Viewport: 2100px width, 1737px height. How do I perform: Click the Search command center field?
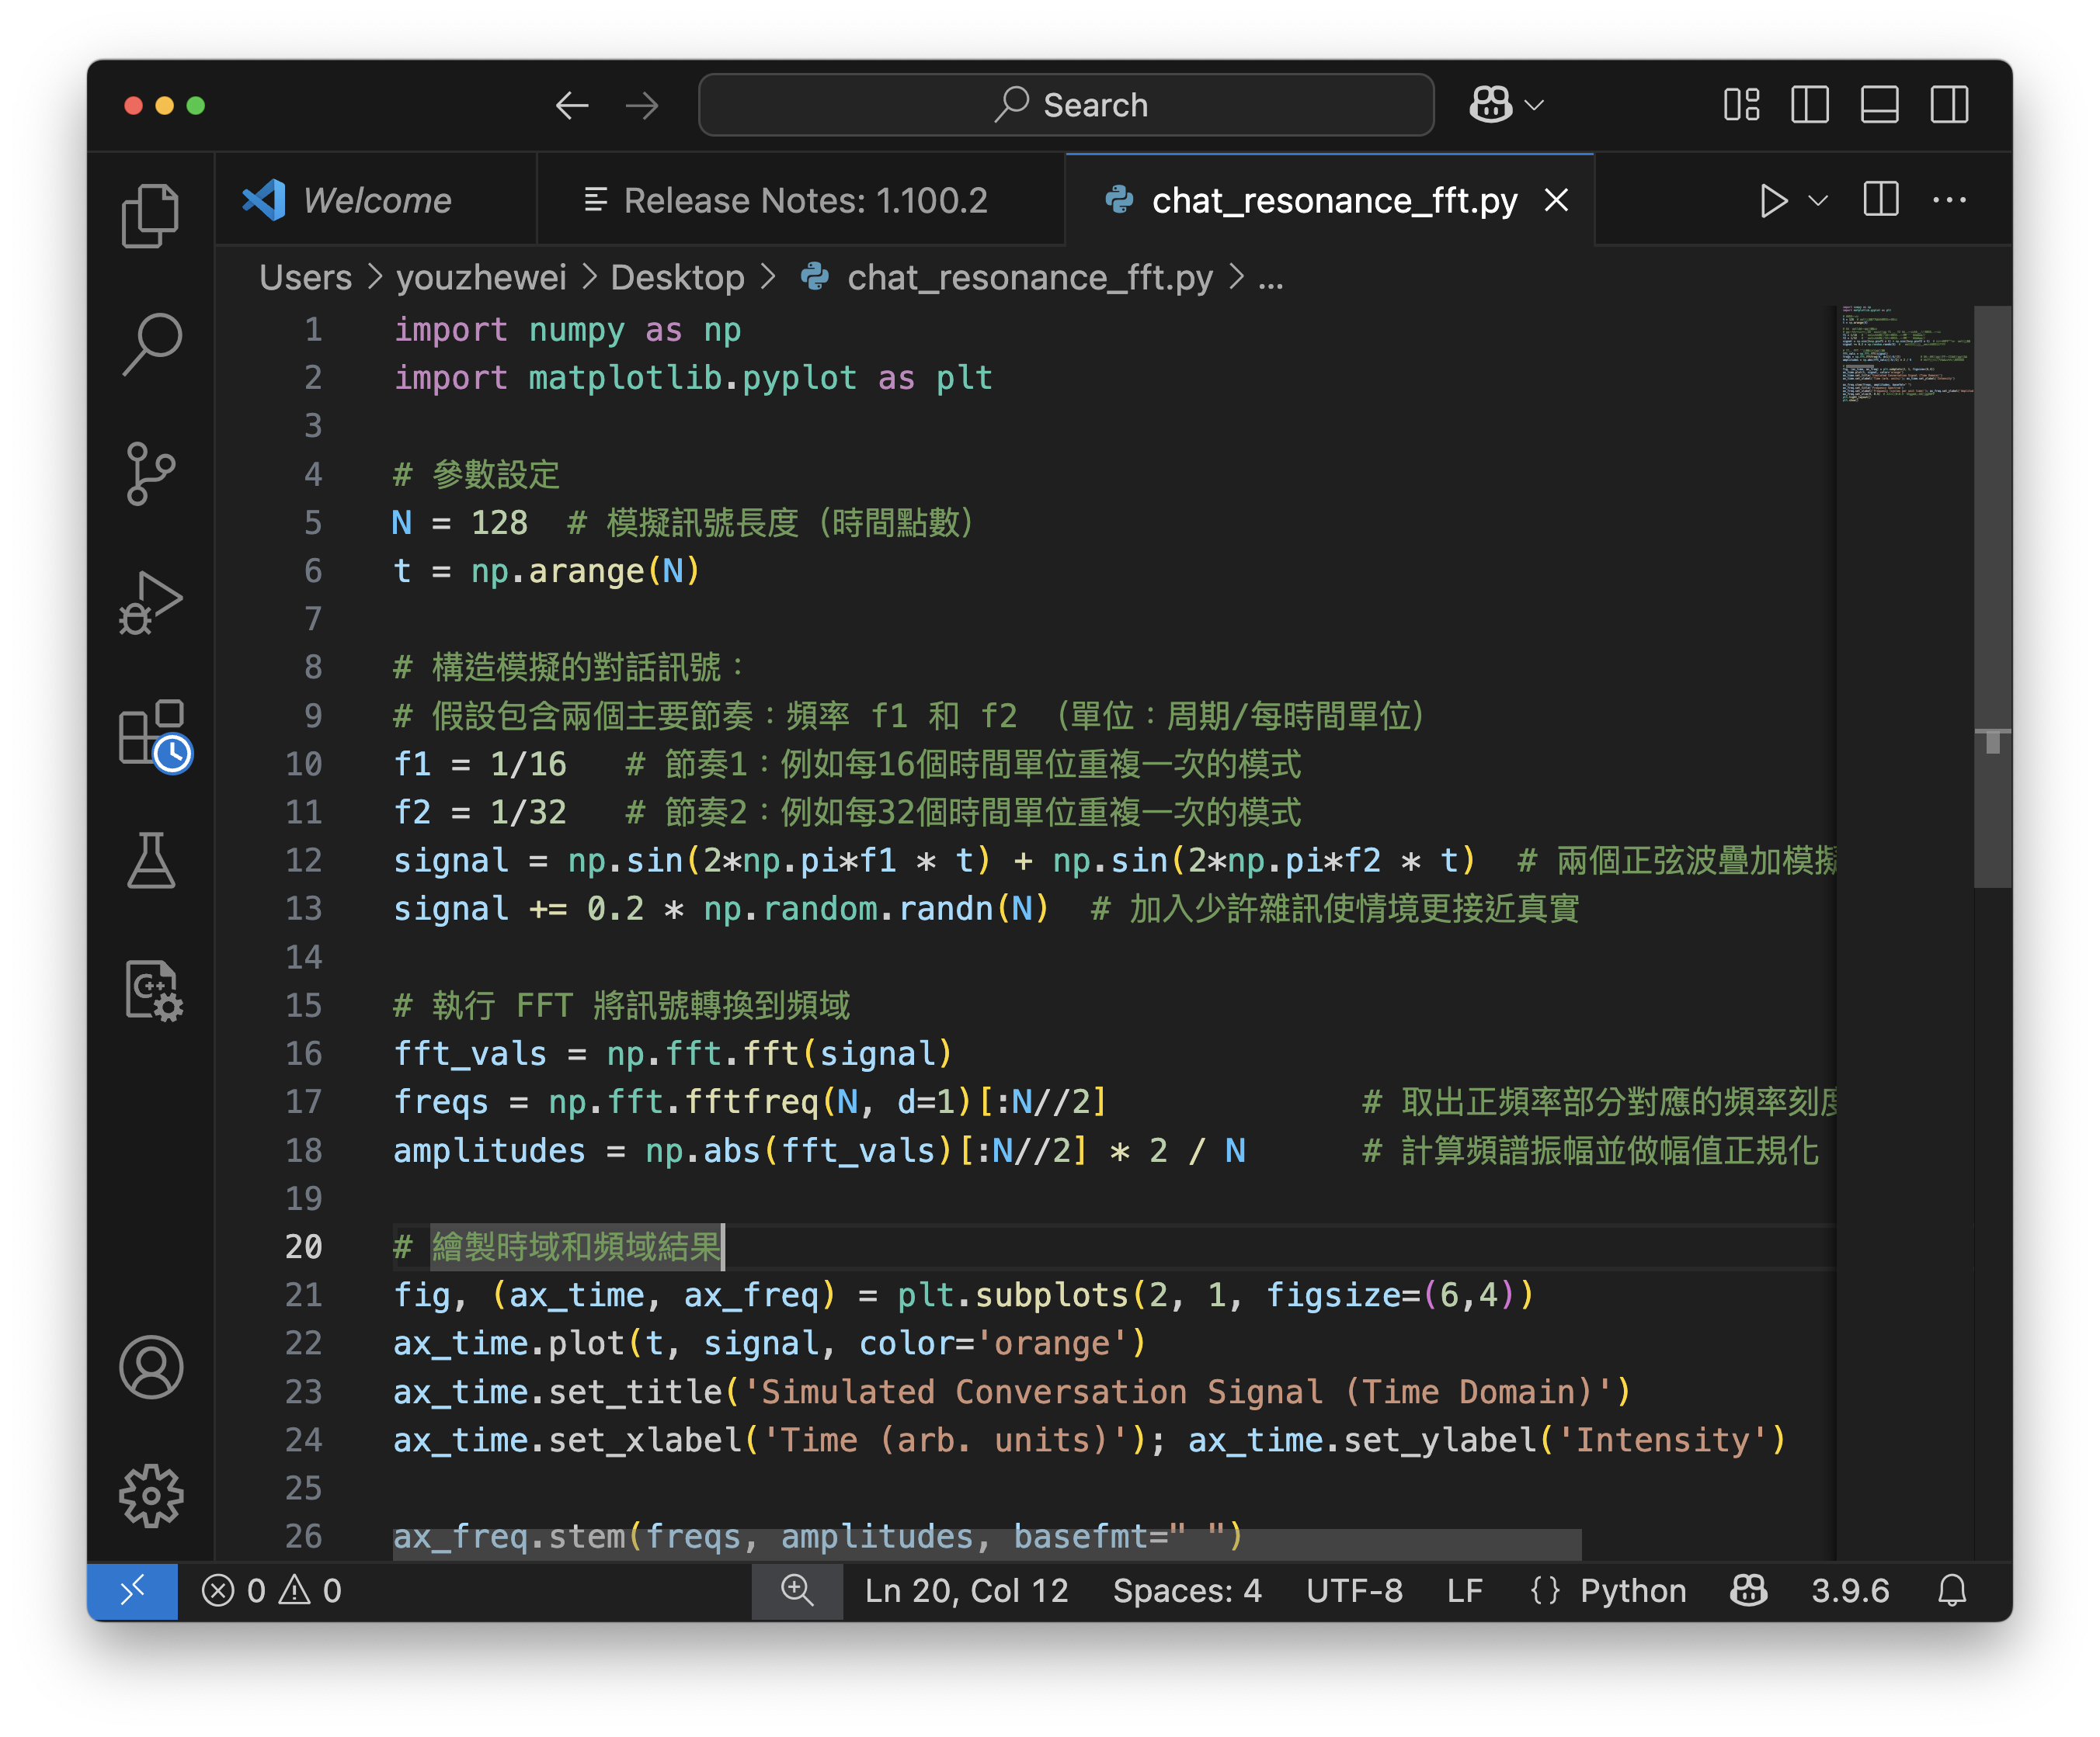click(x=1066, y=105)
